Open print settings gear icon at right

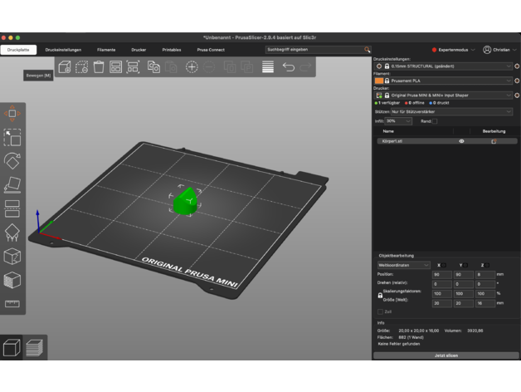click(517, 66)
